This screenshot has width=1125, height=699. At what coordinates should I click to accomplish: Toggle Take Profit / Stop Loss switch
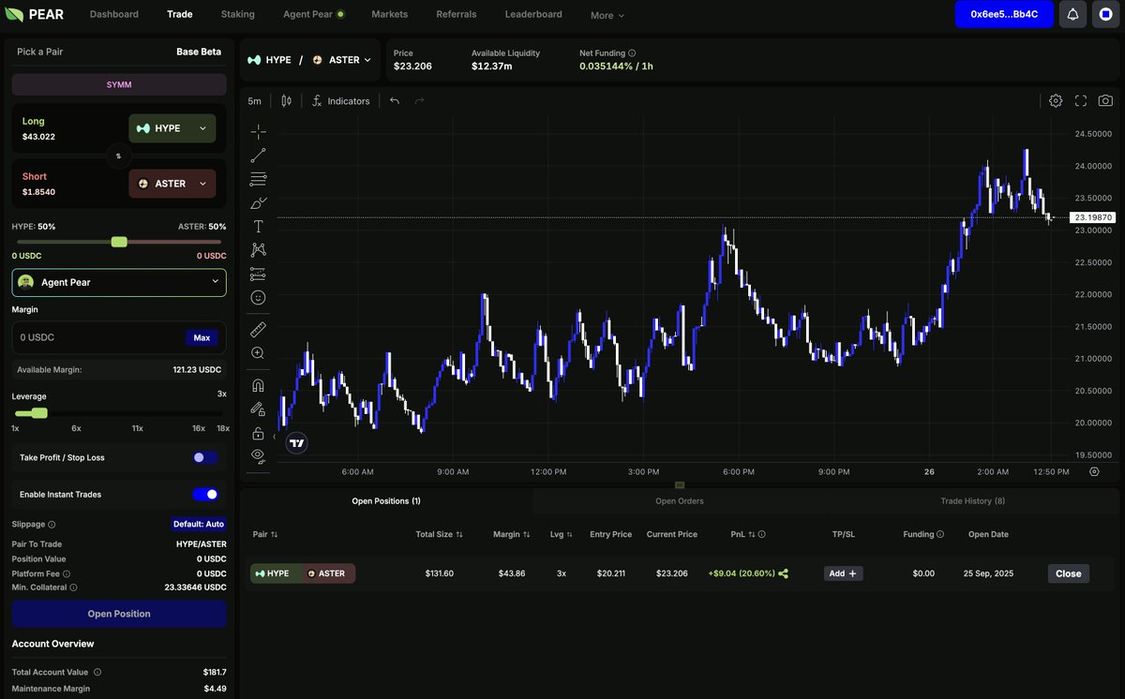(x=206, y=457)
